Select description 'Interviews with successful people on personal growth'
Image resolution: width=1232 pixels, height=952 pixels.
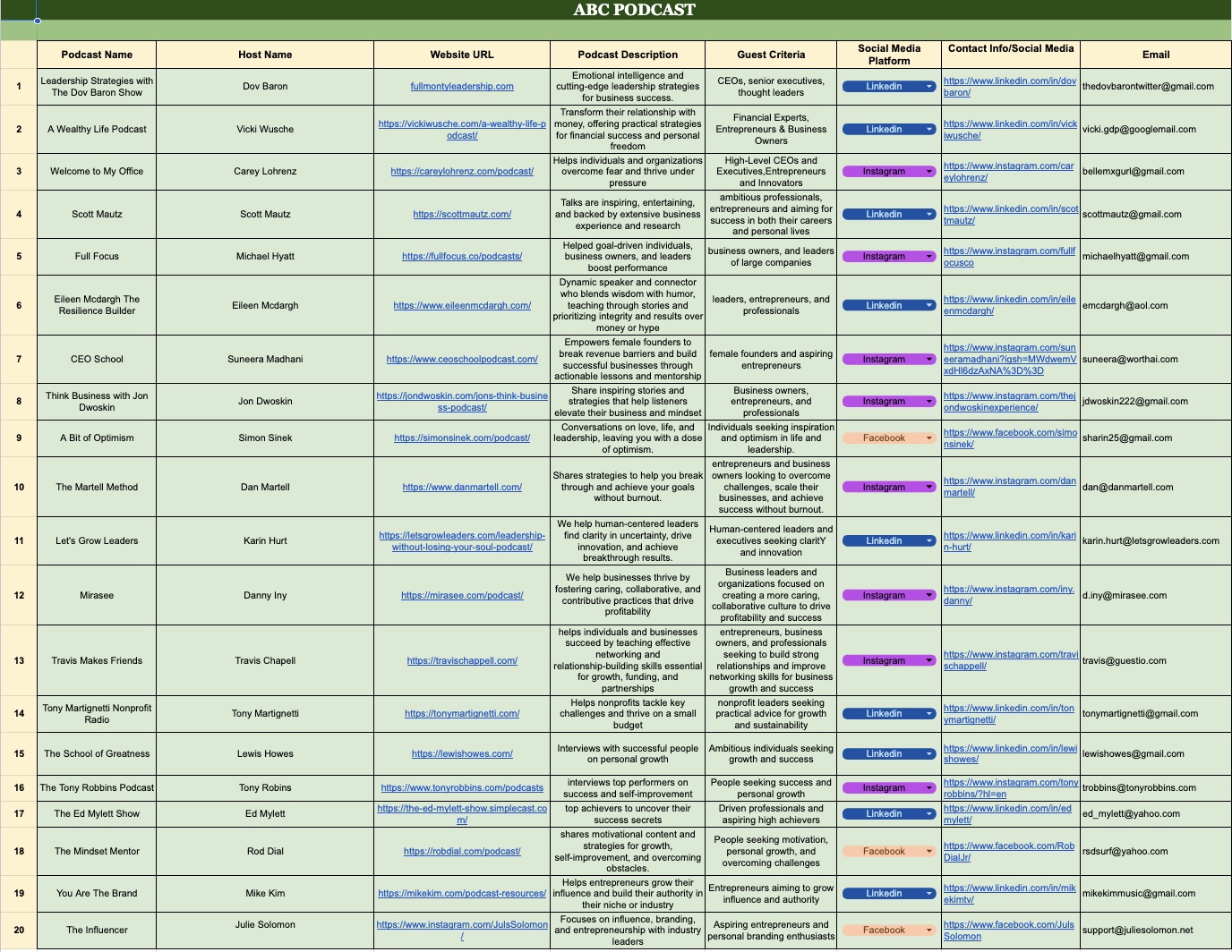[x=628, y=754]
